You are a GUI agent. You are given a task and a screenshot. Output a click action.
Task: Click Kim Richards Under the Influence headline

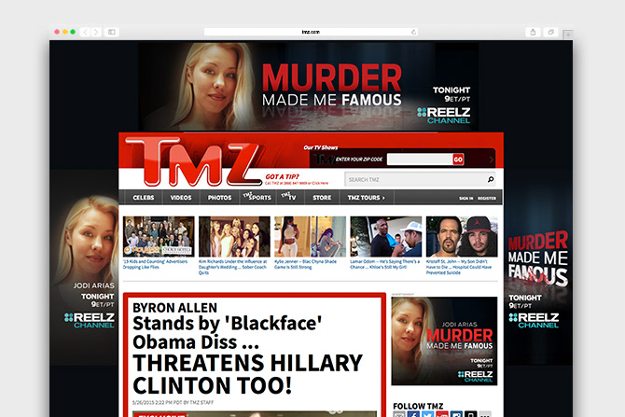point(233,267)
